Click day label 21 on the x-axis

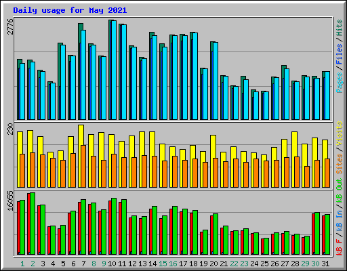point(224,264)
